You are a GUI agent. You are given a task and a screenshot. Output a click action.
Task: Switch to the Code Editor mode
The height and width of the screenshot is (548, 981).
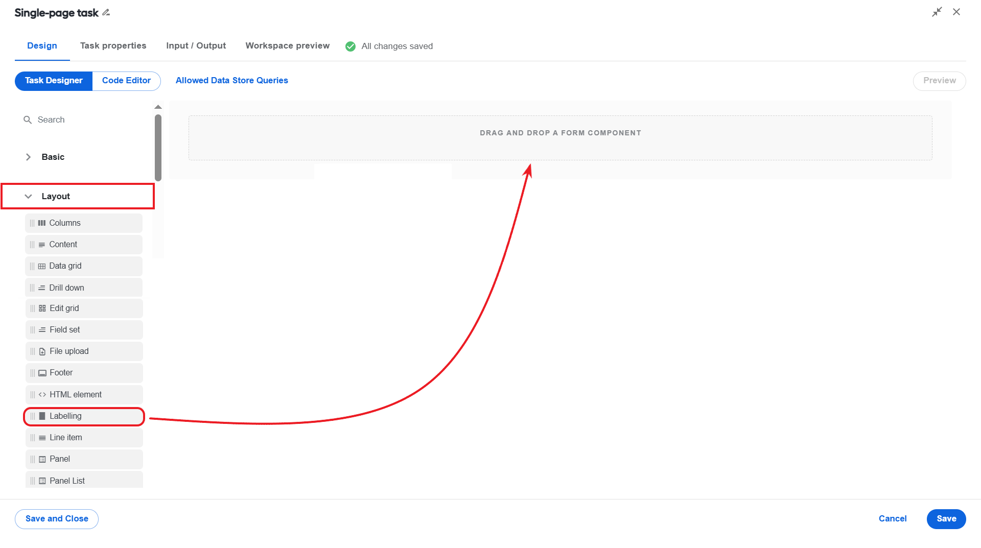(x=126, y=81)
